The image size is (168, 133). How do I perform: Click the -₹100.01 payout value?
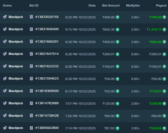coord(155,67)
